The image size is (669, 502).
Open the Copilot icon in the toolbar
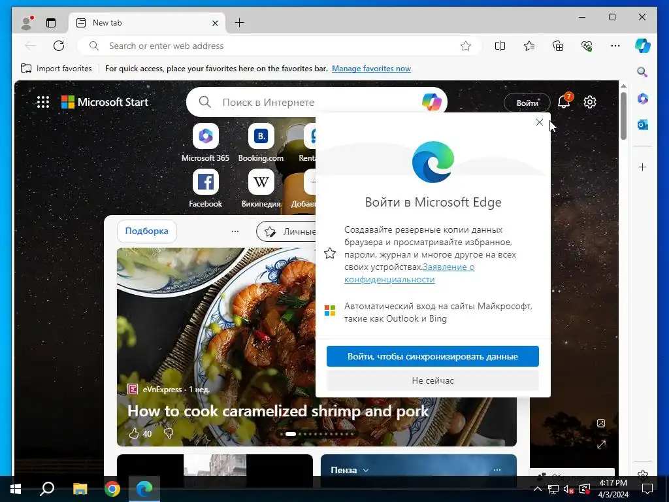coord(643,46)
